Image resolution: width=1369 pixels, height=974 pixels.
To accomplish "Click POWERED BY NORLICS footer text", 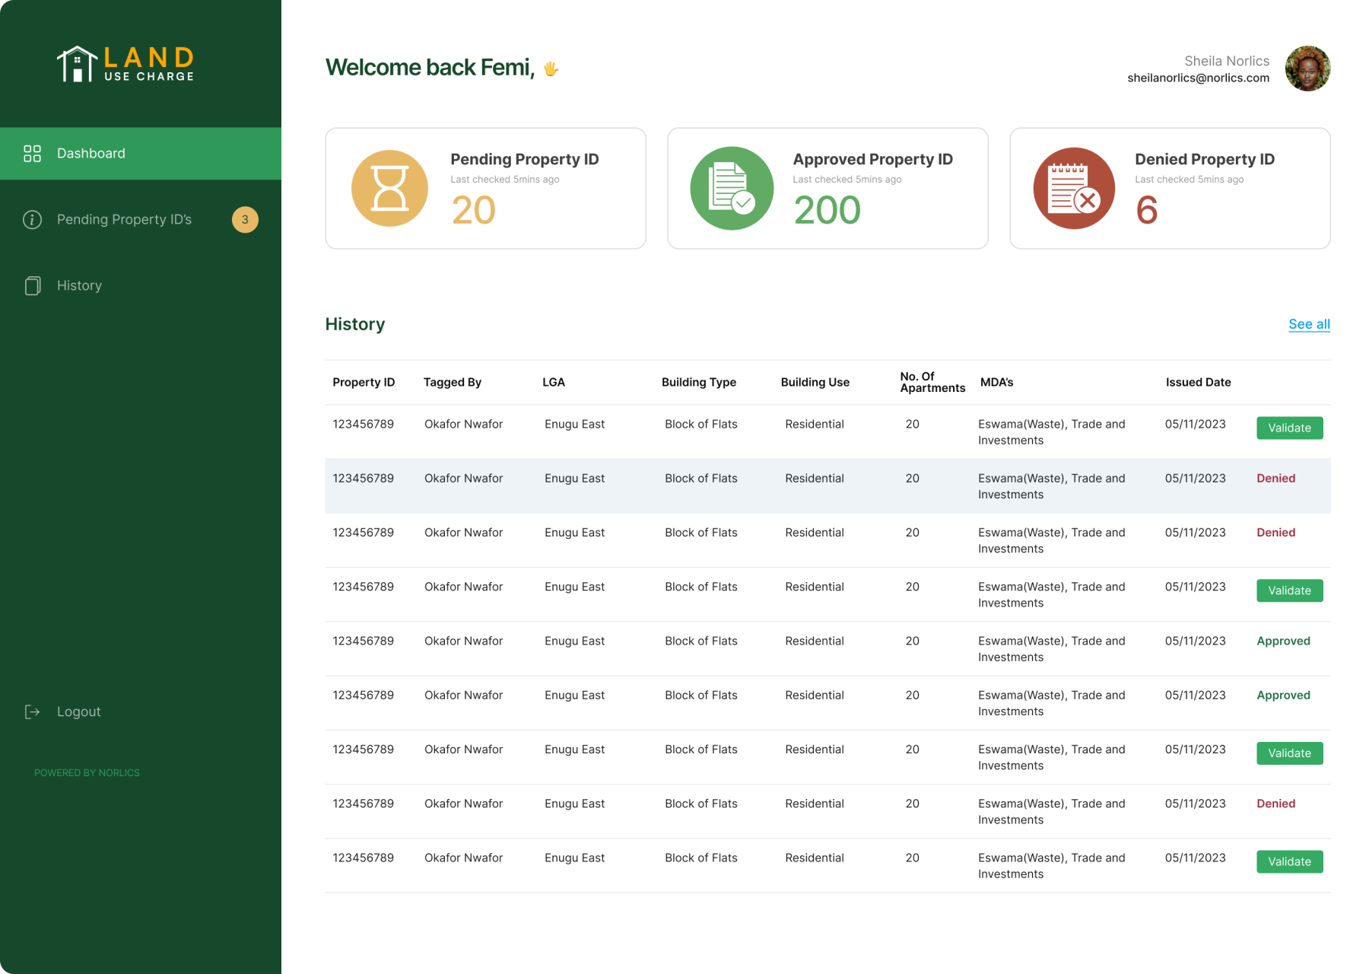I will coord(87,773).
